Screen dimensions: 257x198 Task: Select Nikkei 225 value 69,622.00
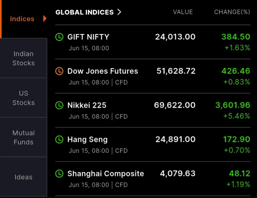pyautogui.click(x=175, y=105)
